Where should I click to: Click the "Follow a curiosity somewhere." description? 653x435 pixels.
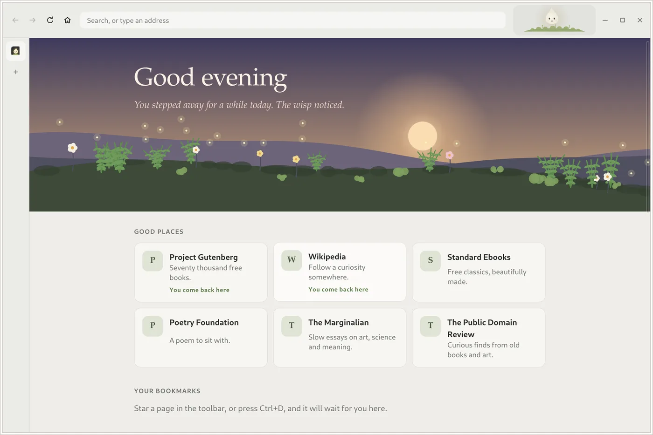[x=337, y=272]
